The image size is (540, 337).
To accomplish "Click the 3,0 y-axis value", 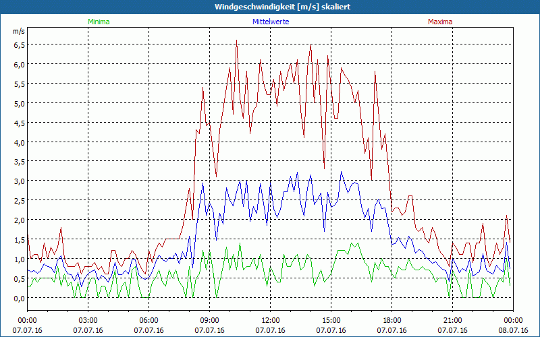I will [x=20, y=181].
